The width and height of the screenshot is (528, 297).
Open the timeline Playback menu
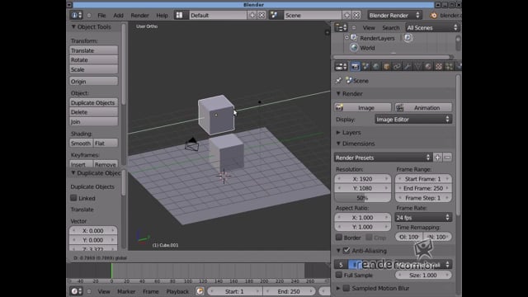177,291
